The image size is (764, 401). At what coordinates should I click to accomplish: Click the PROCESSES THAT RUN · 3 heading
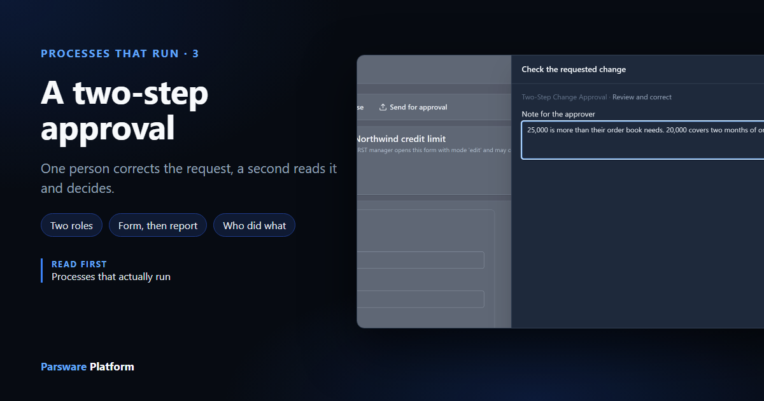click(120, 53)
